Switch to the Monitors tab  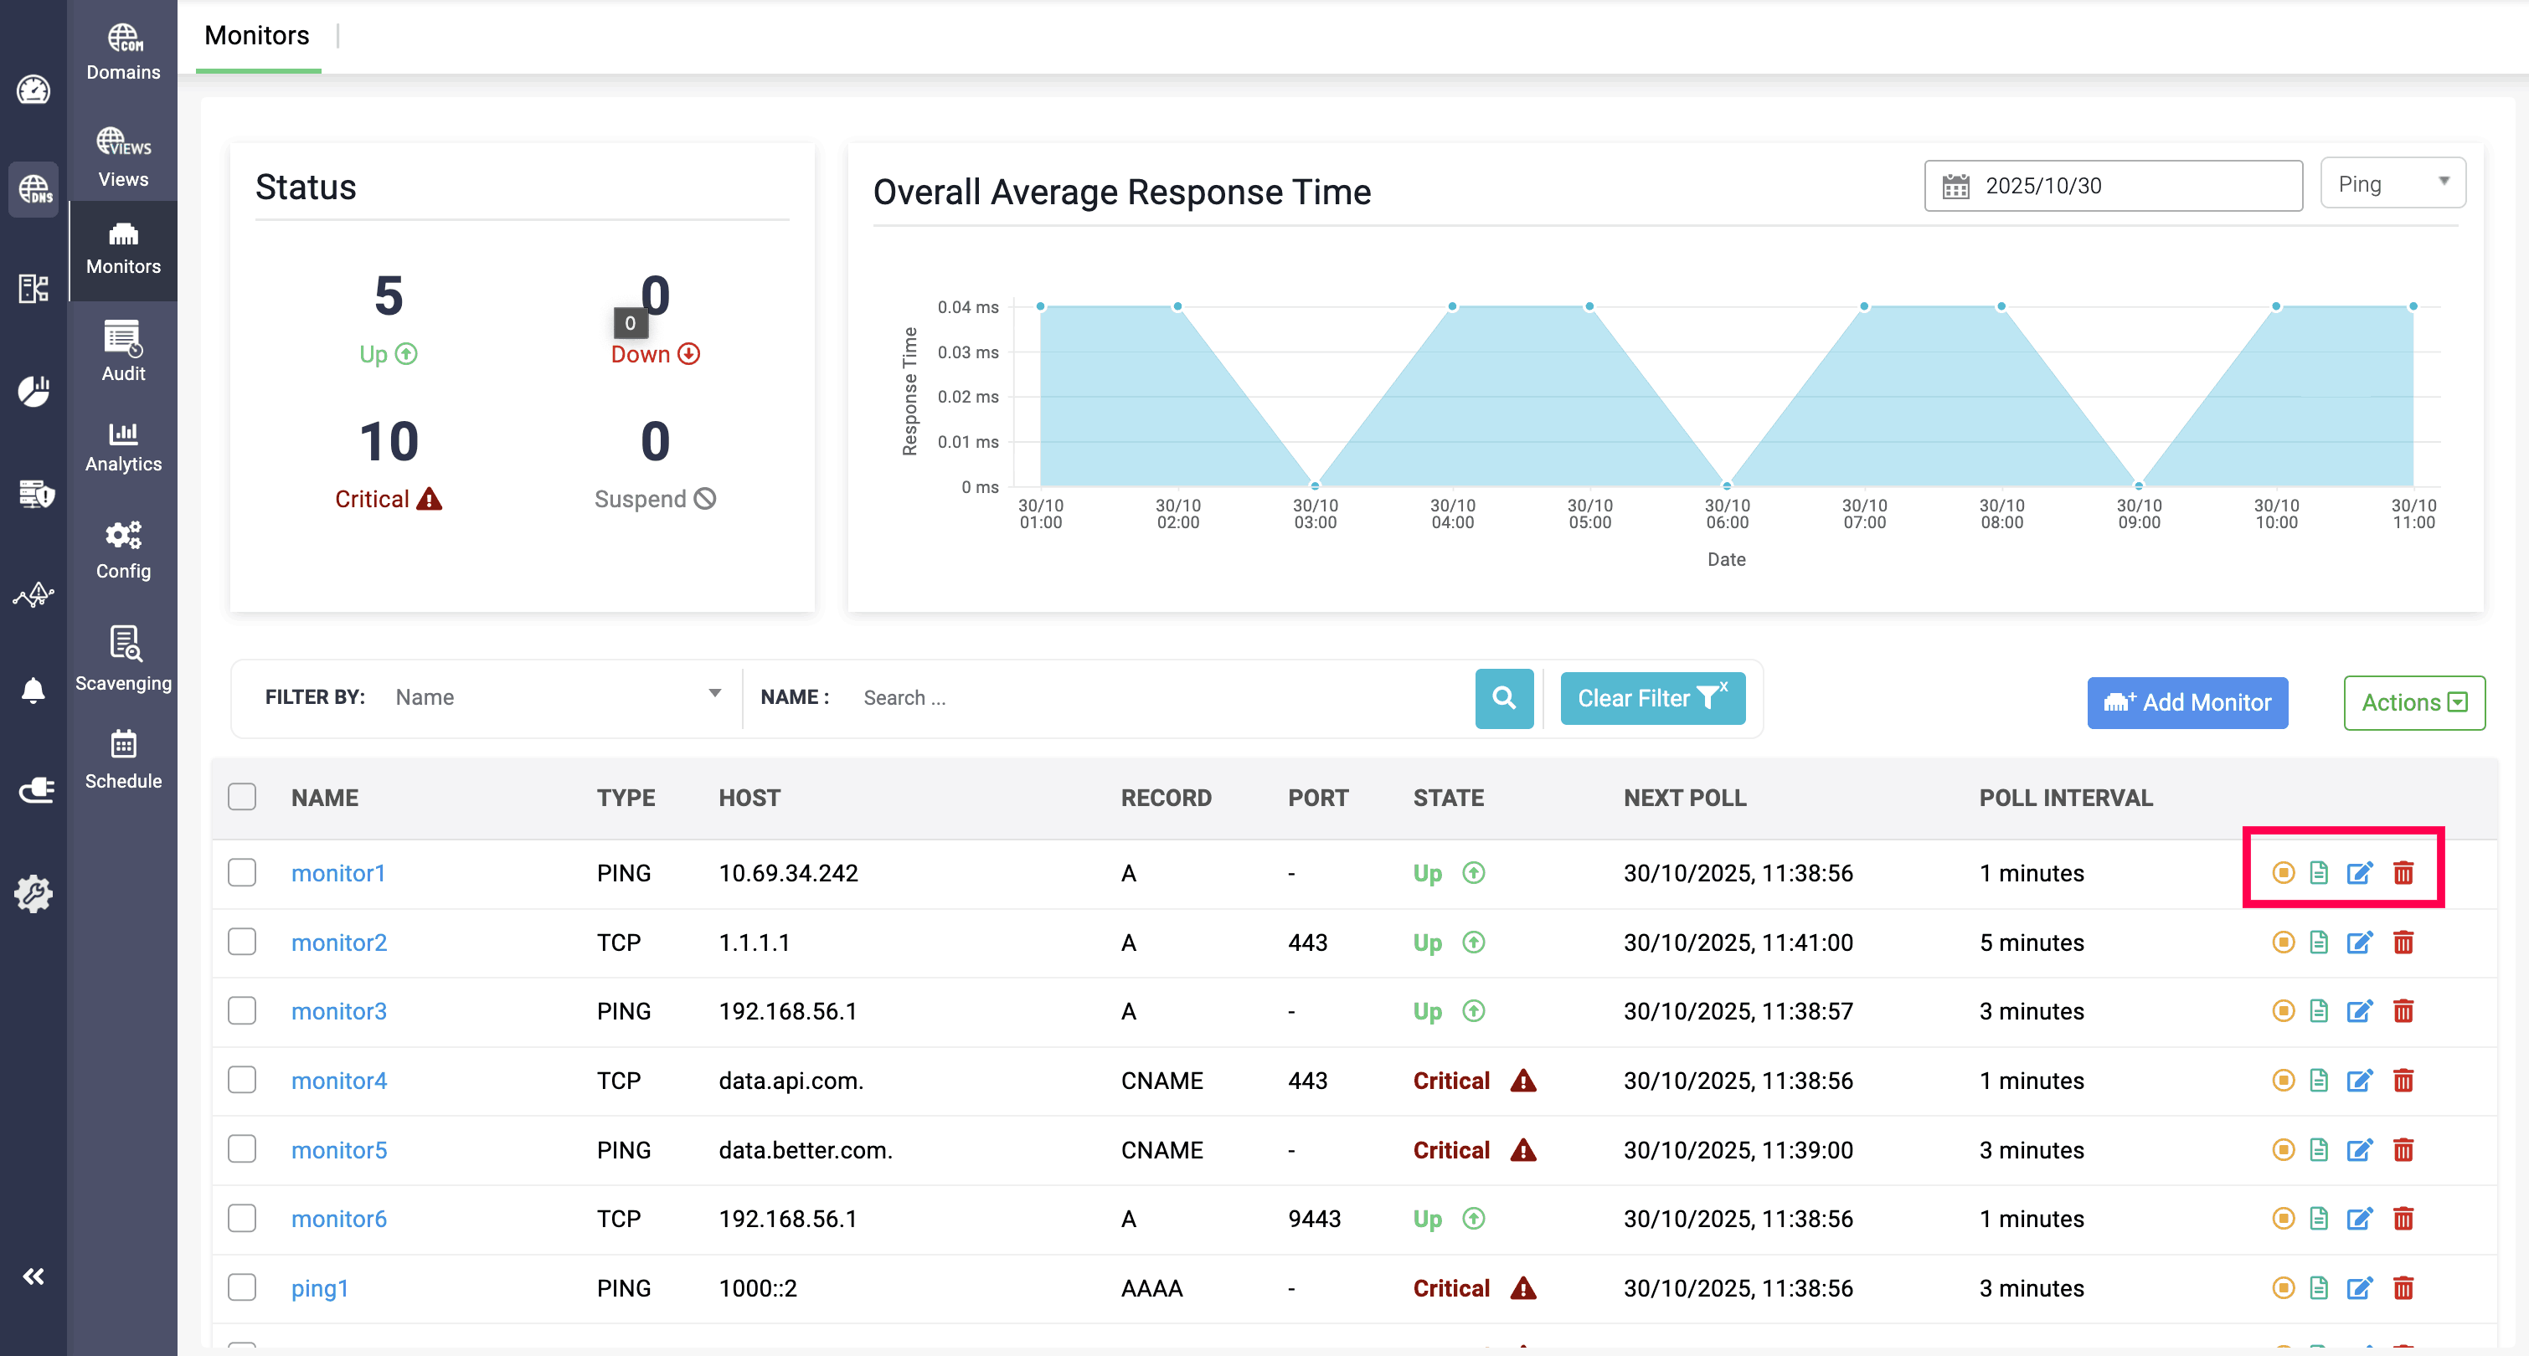(256, 35)
